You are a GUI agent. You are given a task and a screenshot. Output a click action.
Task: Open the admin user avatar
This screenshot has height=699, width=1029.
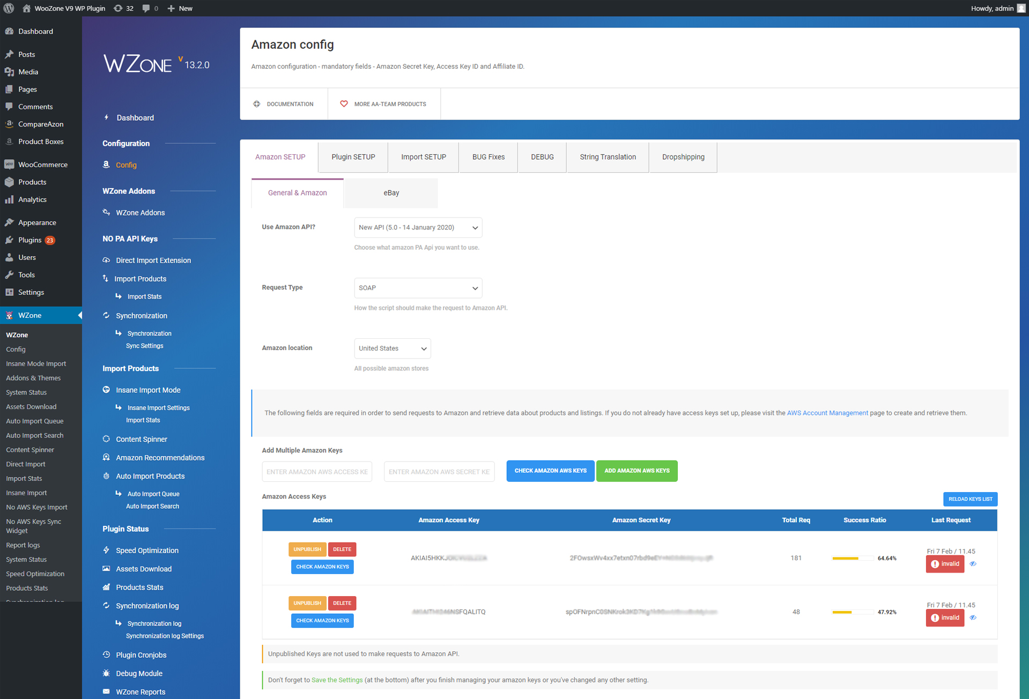[1021, 8]
